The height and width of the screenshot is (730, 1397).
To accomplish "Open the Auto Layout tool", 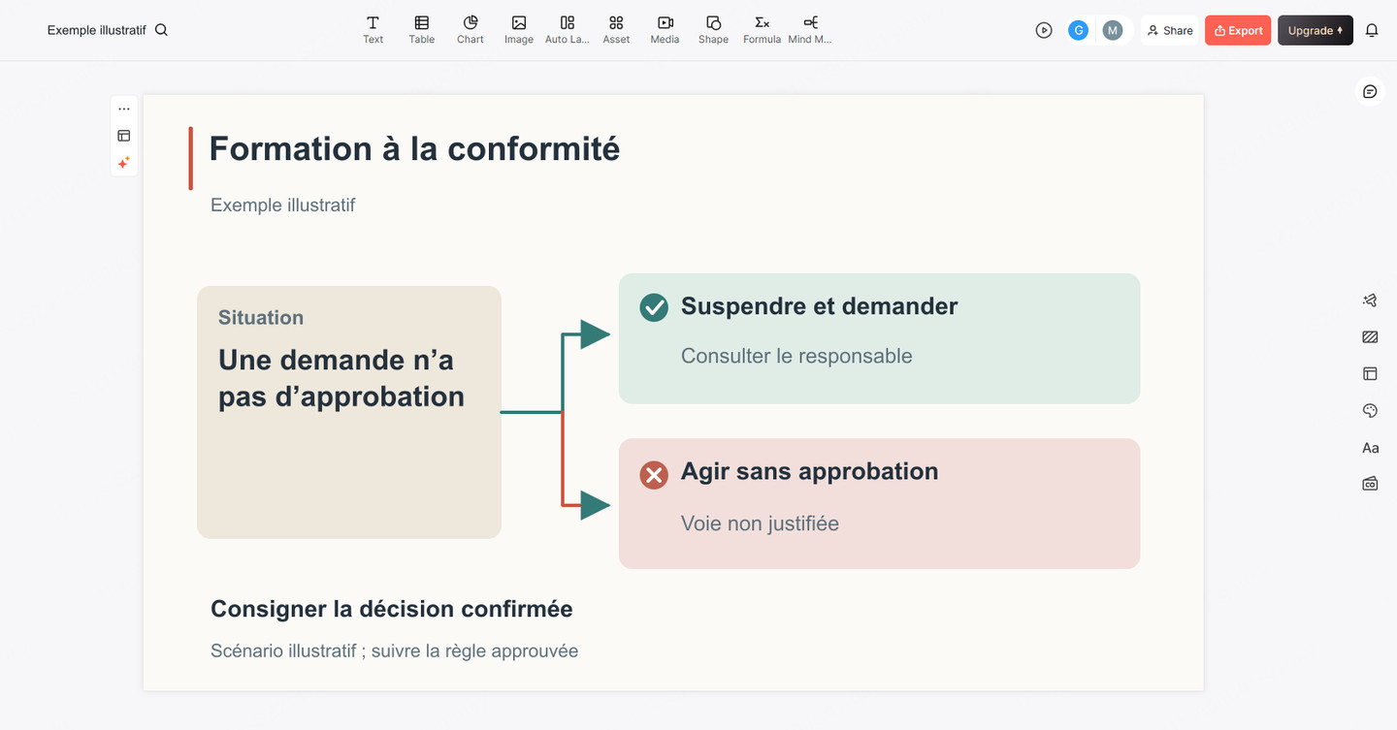I will 568,30.
